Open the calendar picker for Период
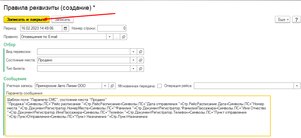 (x=66, y=28)
